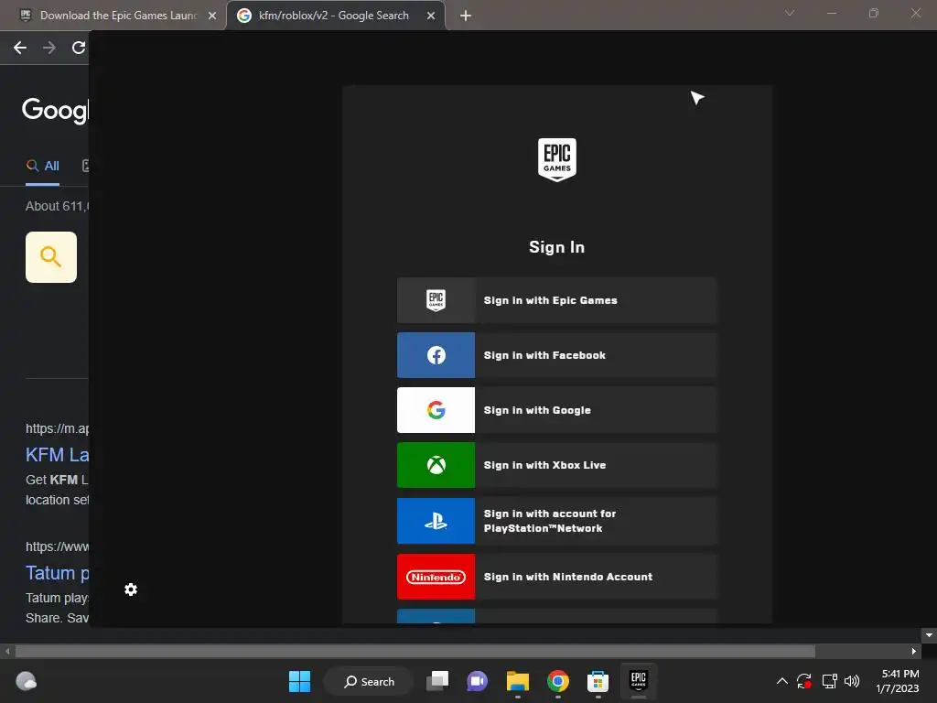Open Task View on the taskbar
The height and width of the screenshot is (703, 937).
[437, 681]
